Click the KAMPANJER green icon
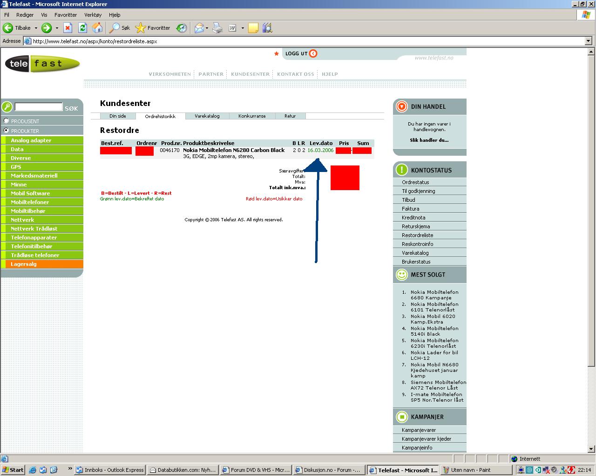The height and width of the screenshot is (476, 596). 401,416
